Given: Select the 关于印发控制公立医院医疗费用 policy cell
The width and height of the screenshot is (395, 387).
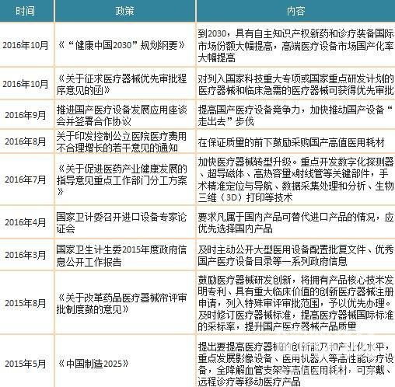Looking at the screenshot, I should [x=124, y=141].
